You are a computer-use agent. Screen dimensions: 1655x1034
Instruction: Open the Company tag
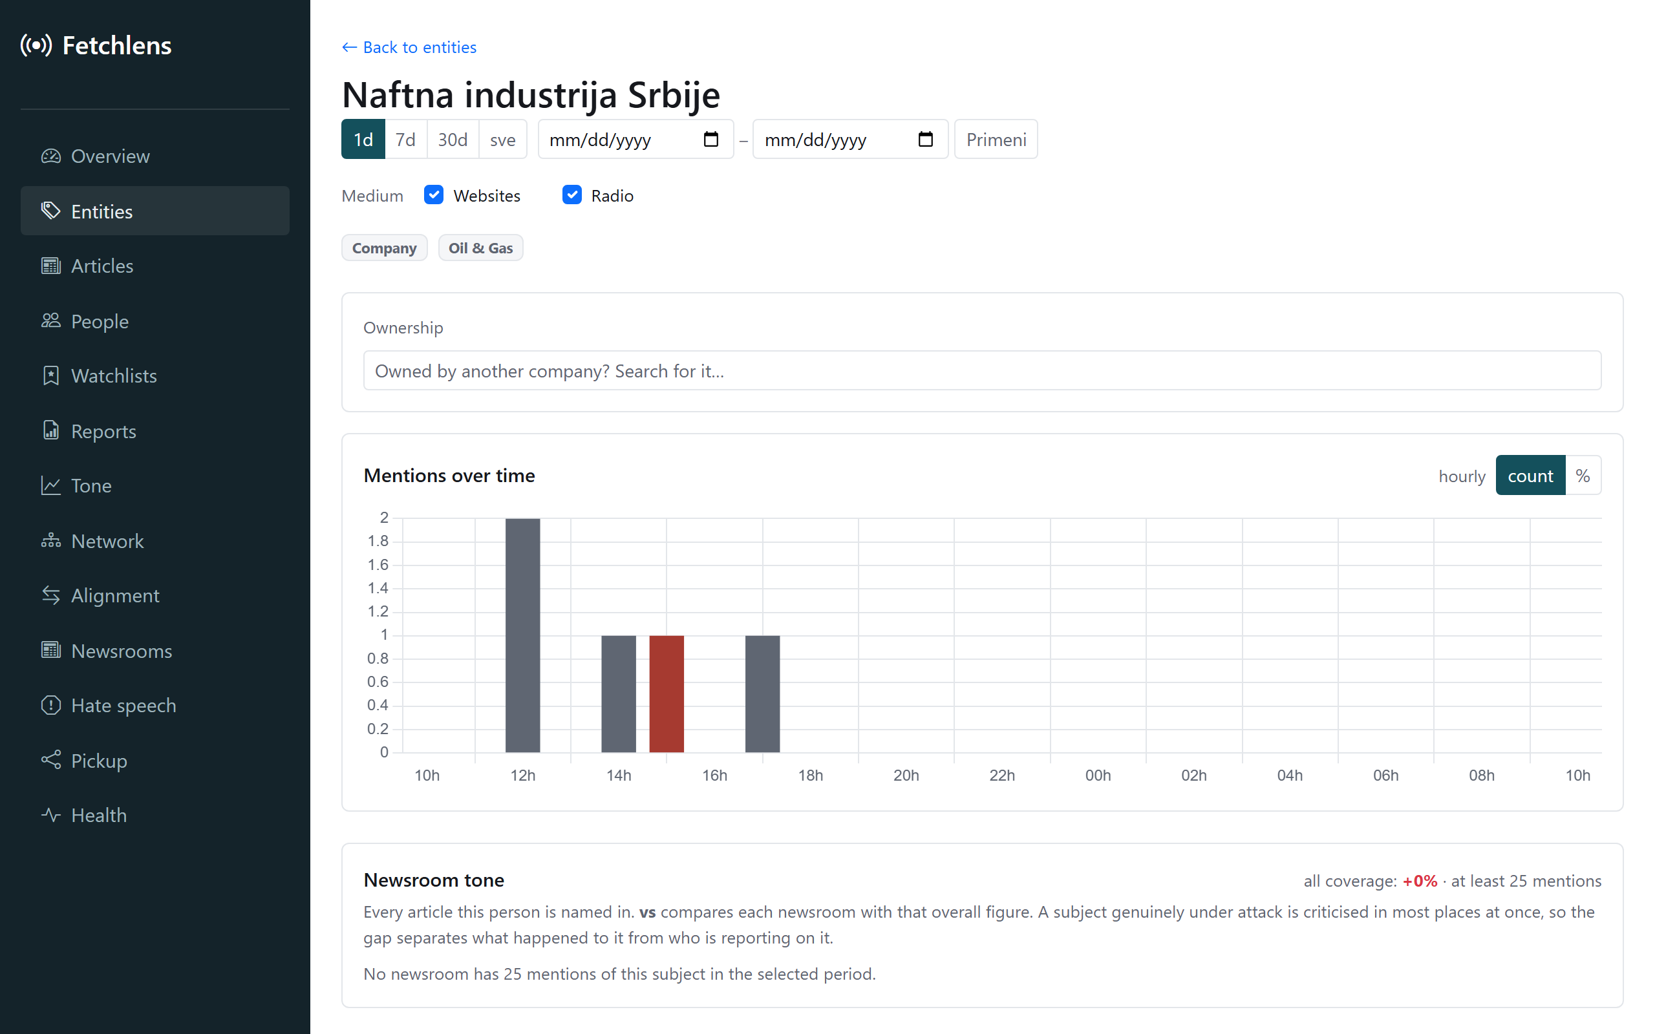[385, 248]
